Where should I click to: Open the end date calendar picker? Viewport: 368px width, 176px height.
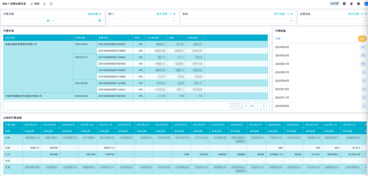click(100, 21)
